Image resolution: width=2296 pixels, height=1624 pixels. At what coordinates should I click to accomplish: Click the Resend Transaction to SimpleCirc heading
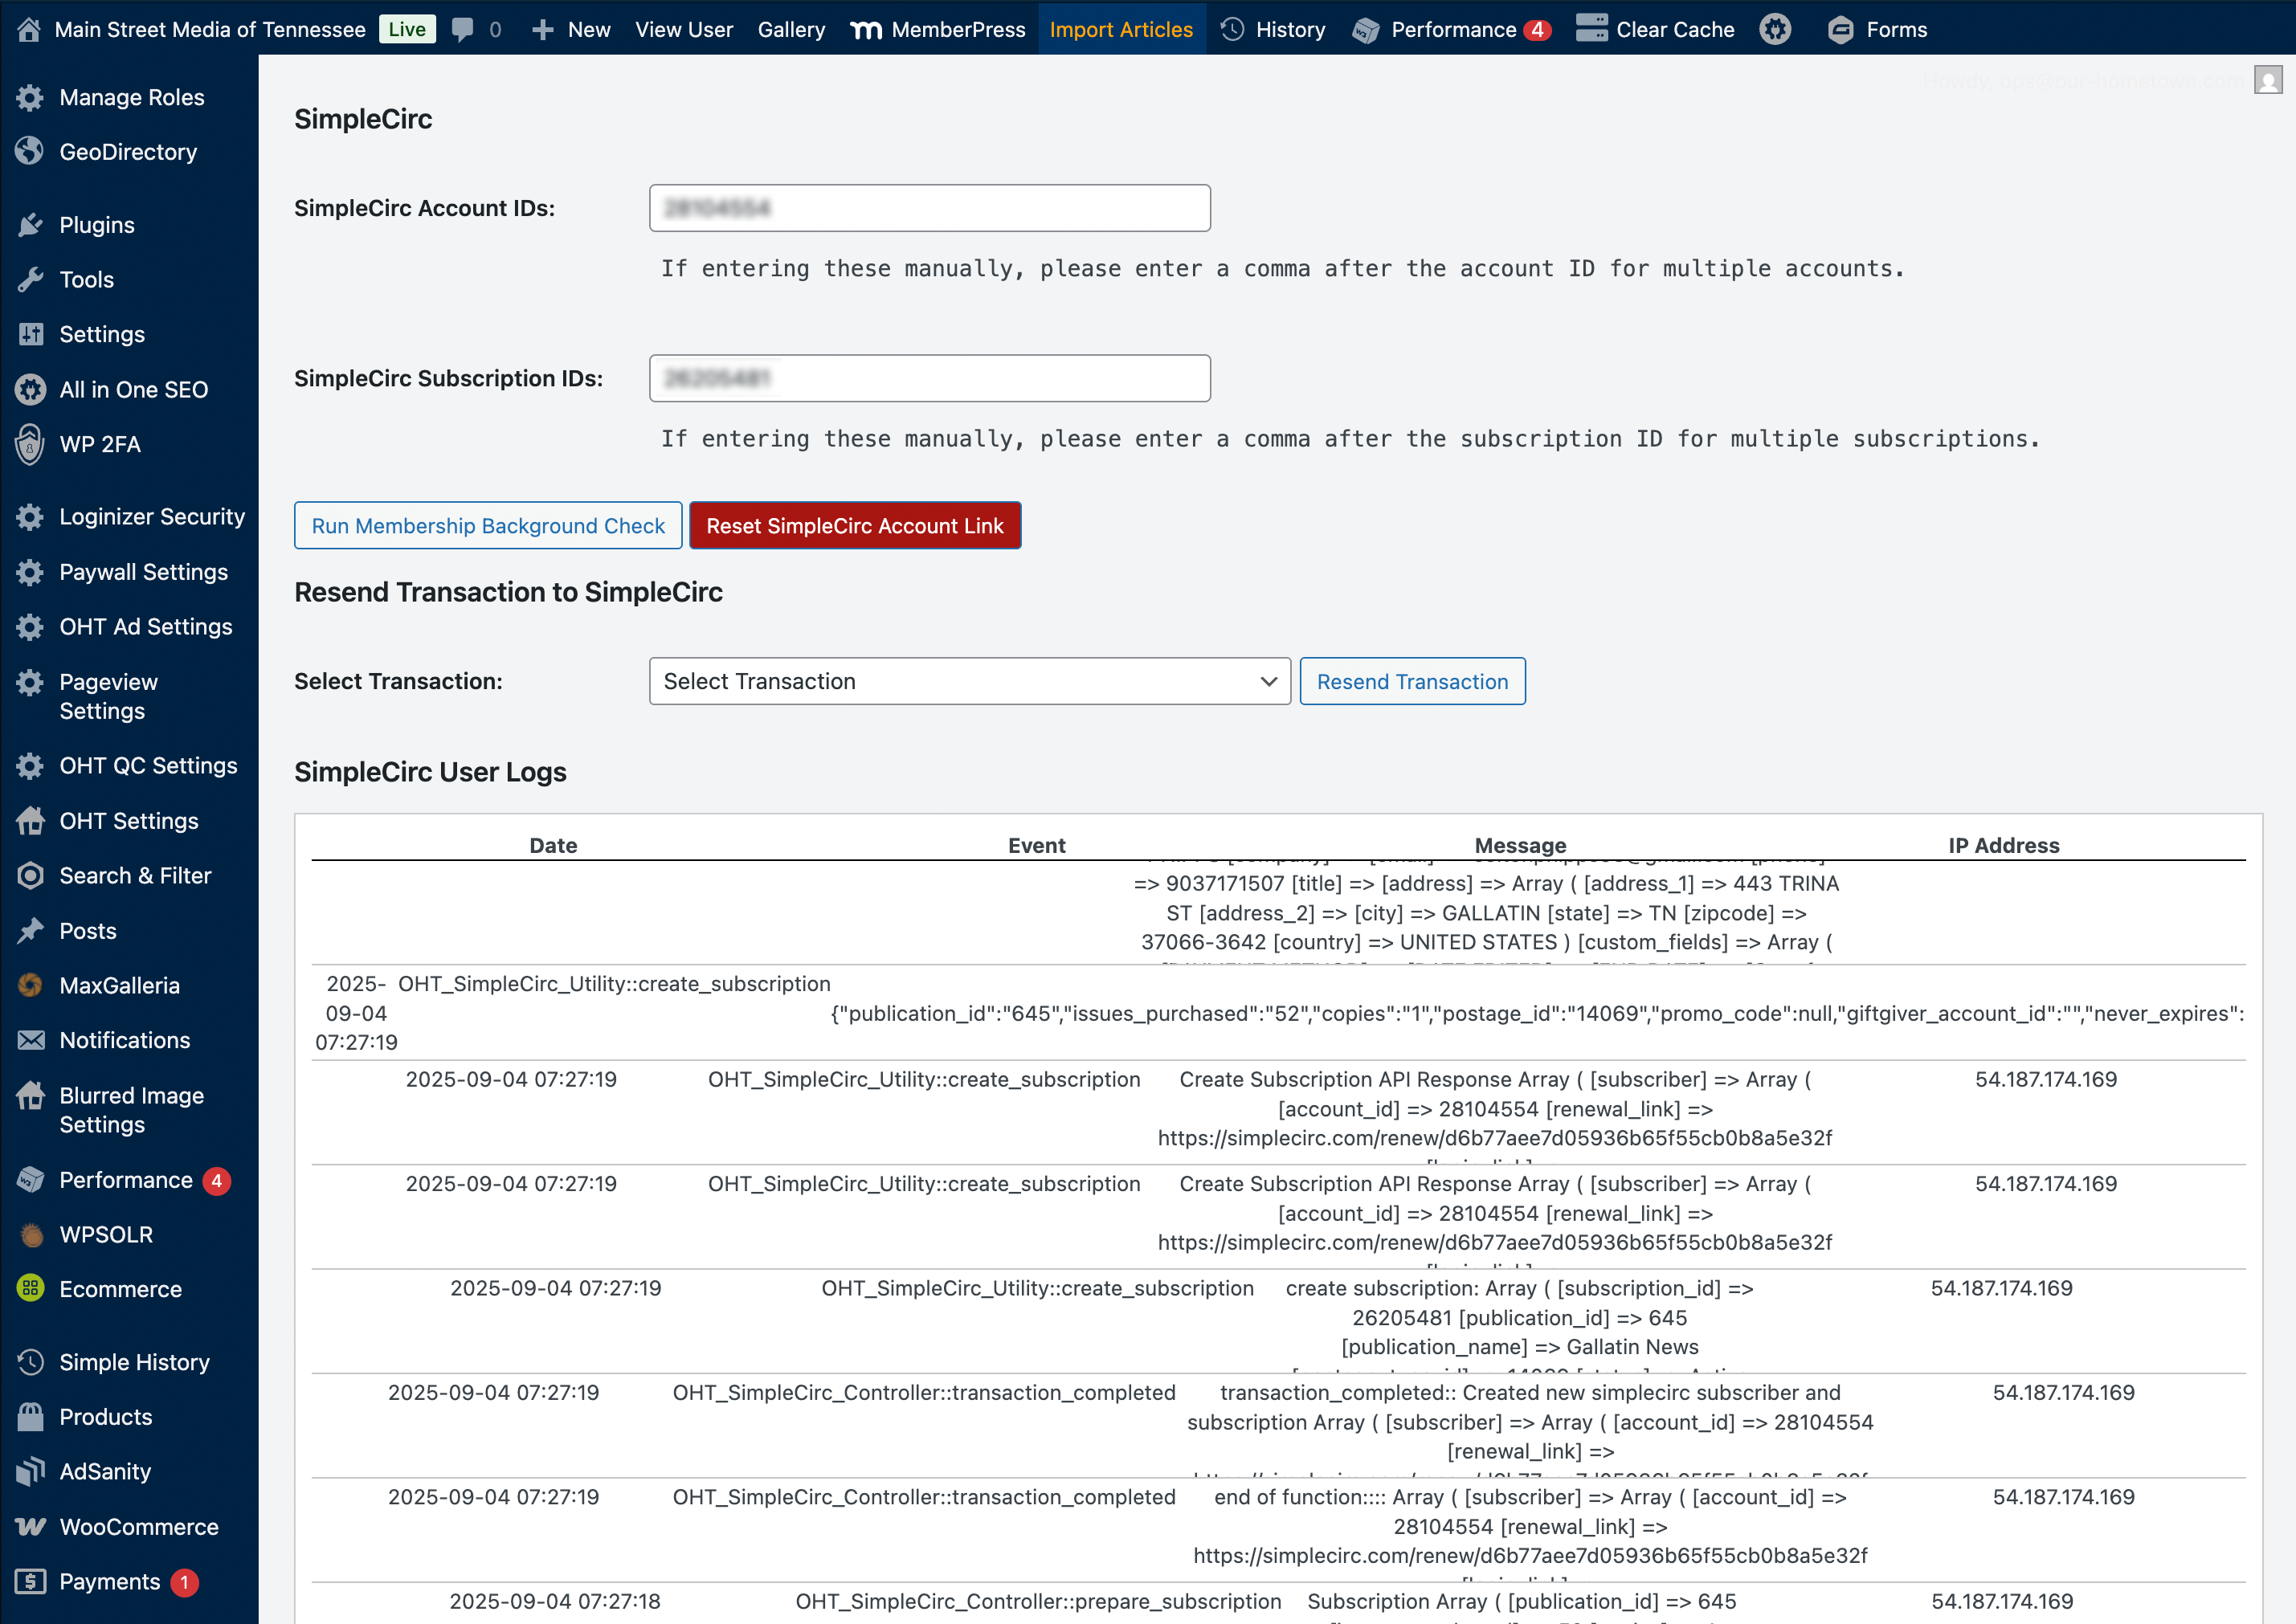click(x=508, y=592)
